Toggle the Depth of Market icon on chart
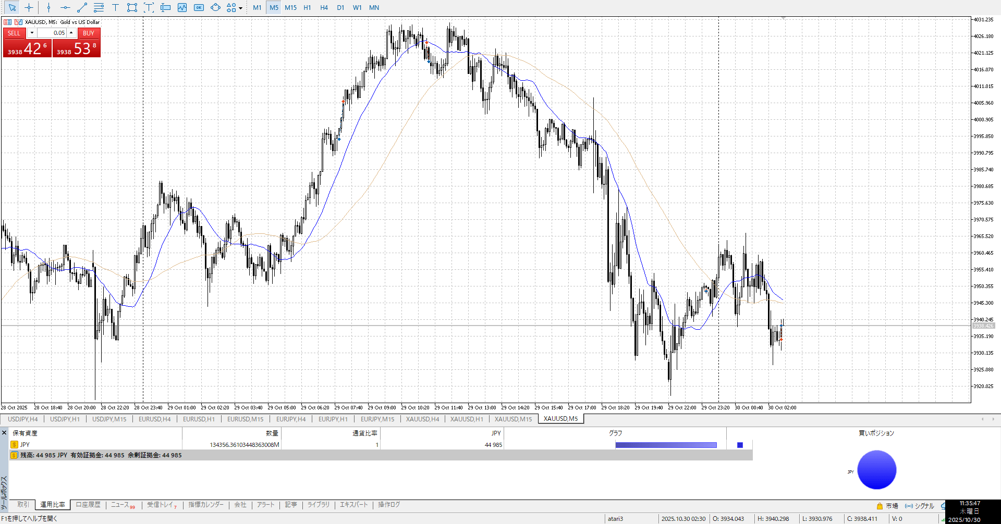Image resolution: width=1001 pixels, height=524 pixels. click(8, 22)
